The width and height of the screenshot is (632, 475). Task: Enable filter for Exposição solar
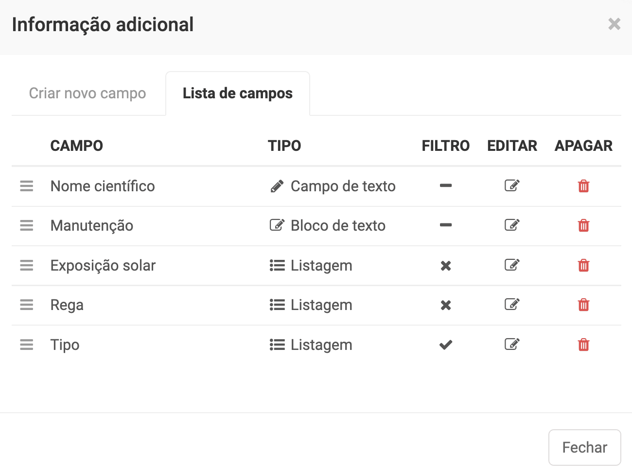pyautogui.click(x=446, y=266)
